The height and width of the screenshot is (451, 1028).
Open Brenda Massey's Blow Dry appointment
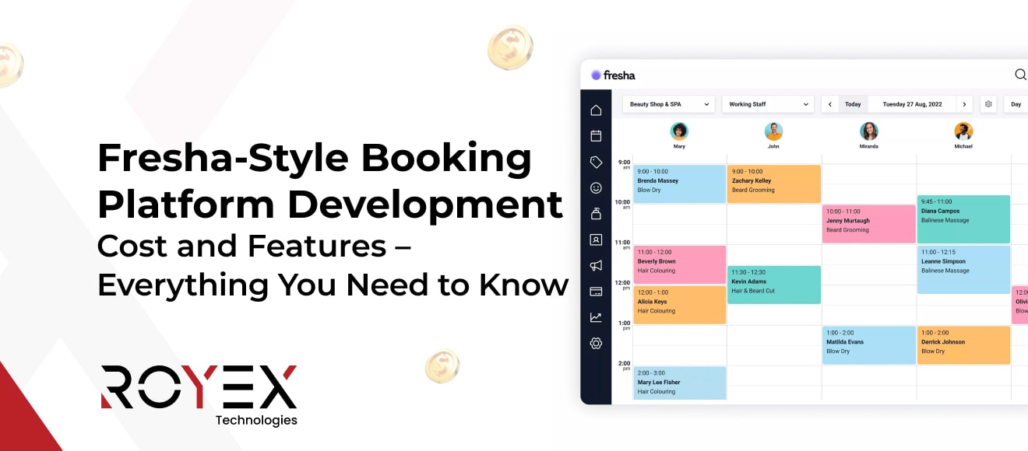679,184
